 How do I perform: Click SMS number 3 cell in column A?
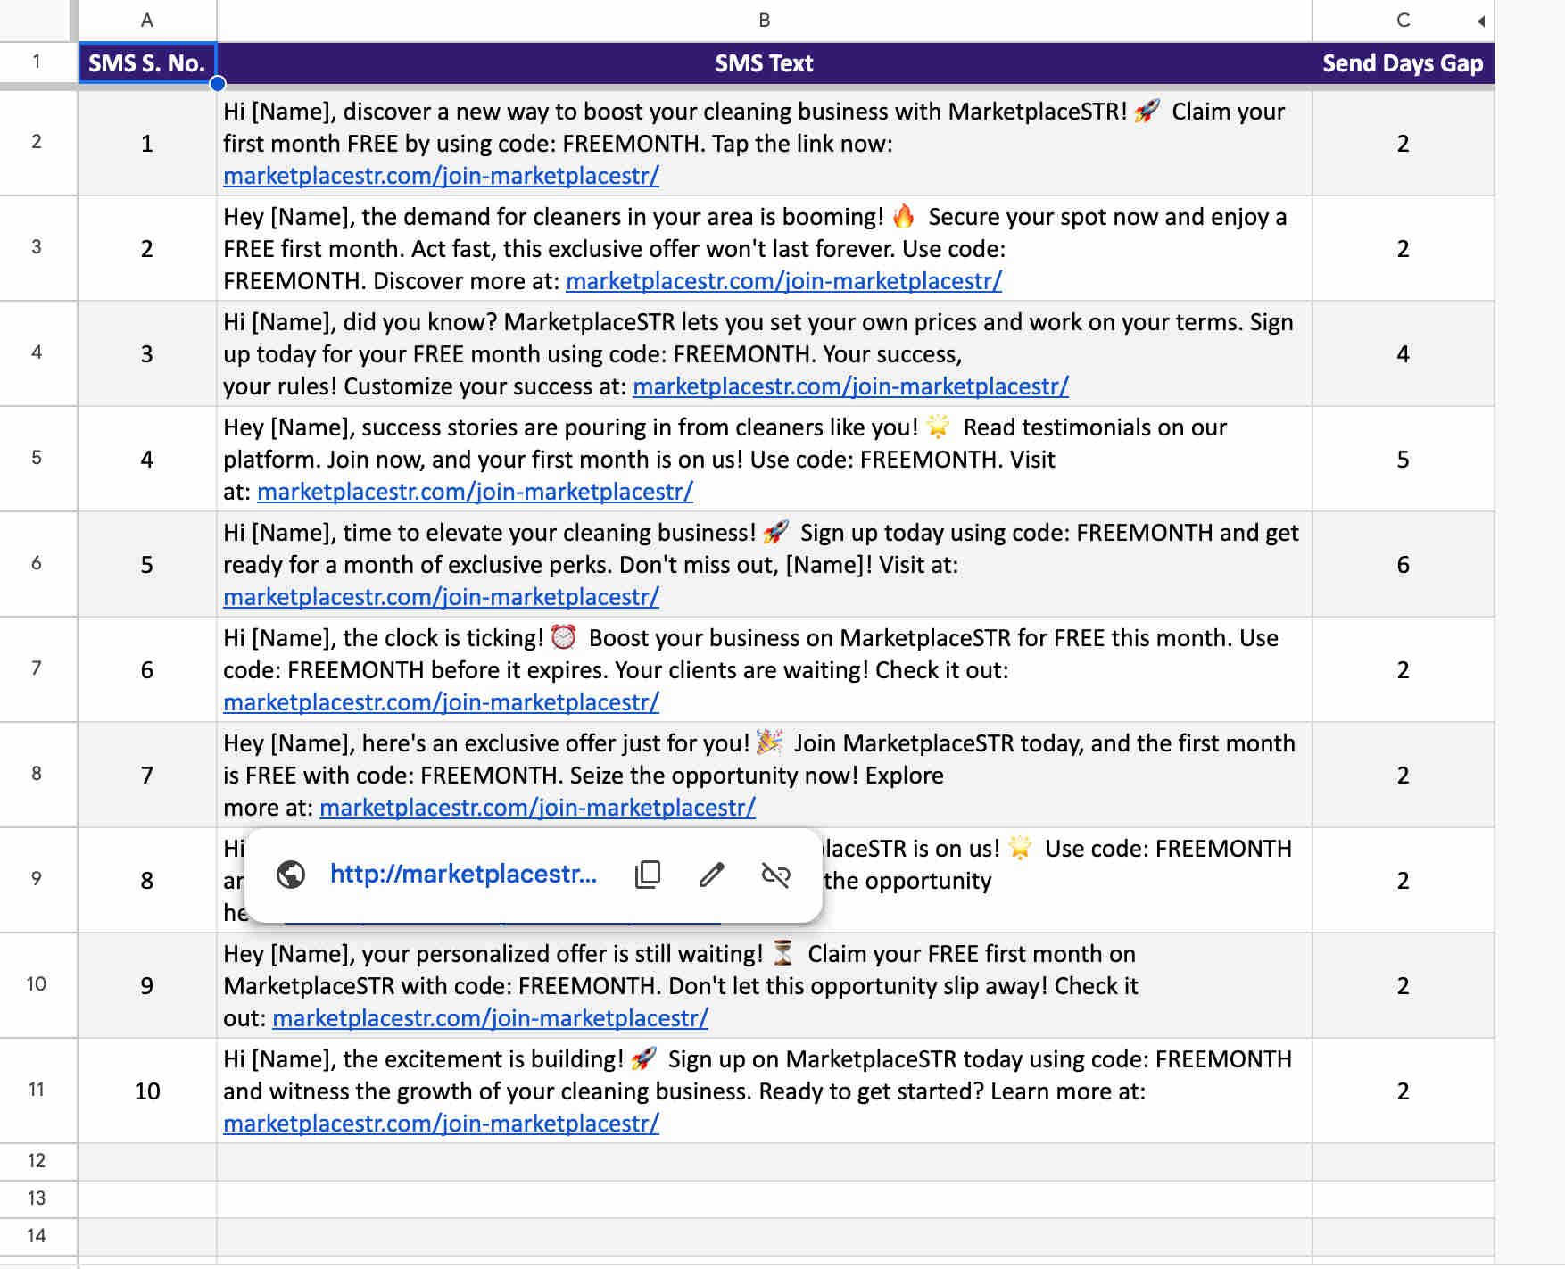pos(147,354)
